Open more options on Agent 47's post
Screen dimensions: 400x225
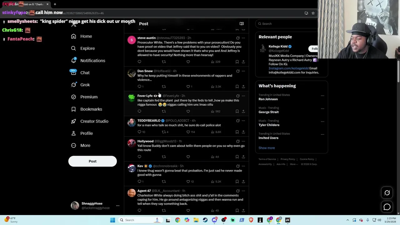tap(243, 191)
